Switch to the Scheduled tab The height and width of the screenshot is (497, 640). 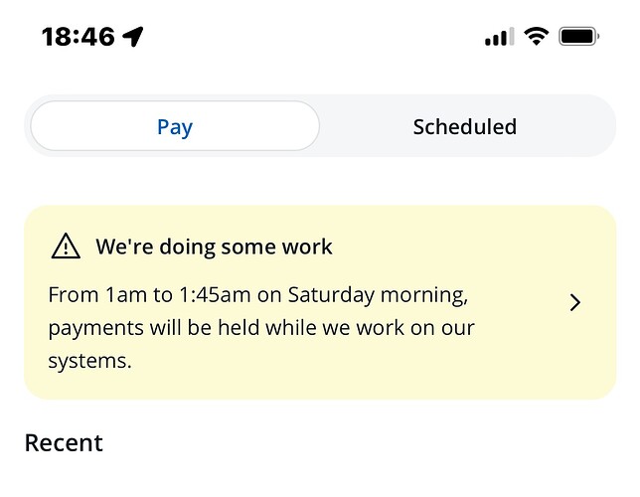pyautogui.click(x=464, y=127)
